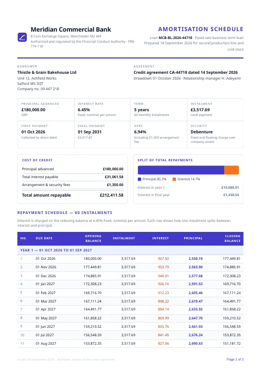Viewport: 261px width, 370px height.
Task: Select the 'Meridian Commercial Bank' heading
Action: pos(71,30)
